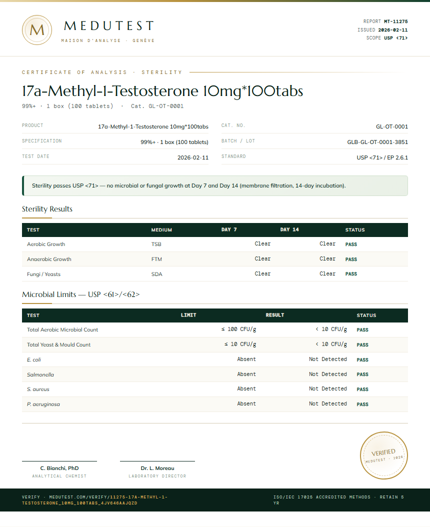The image size is (430, 527).
Task: Click the TSB medium cell
Action: pos(156,244)
